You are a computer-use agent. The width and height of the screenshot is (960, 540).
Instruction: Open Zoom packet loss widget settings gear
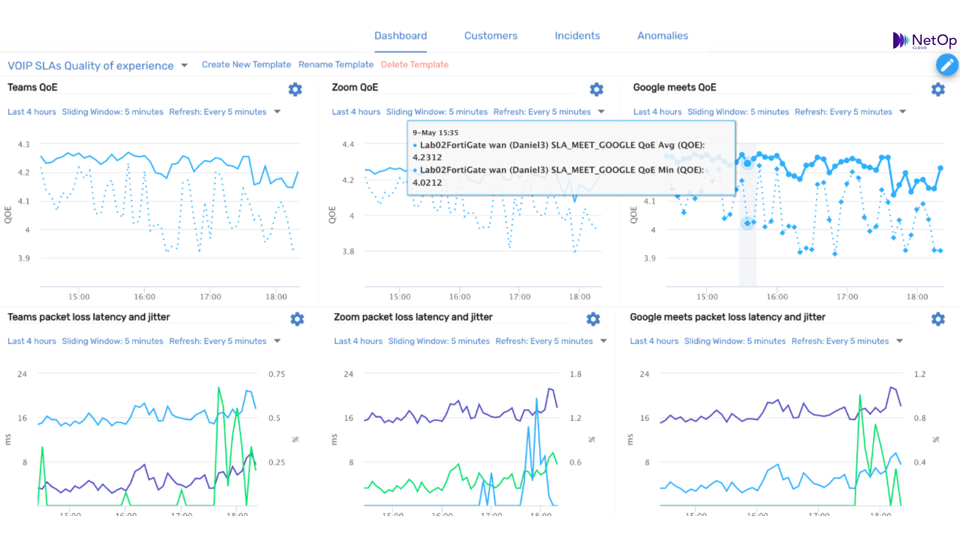coord(593,319)
